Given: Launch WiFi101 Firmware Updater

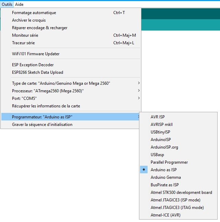Looking at the screenshot, I should (71, 54).
